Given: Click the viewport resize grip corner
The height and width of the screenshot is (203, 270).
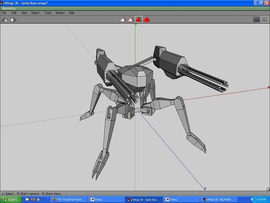Looking at the screenshot, I should click(268, 189).
